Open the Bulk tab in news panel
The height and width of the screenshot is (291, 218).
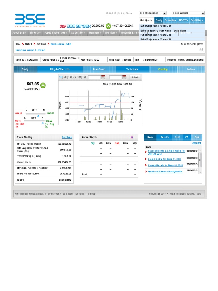[x=197, y=137]
